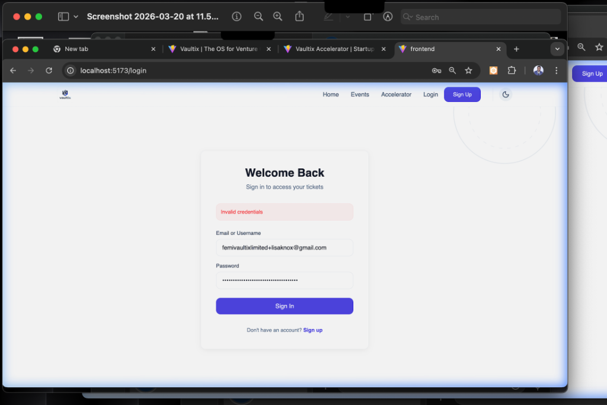Open the Markup toolbar in Preview
The width and height of the screenshot is (607, 405).
[328, 16]
